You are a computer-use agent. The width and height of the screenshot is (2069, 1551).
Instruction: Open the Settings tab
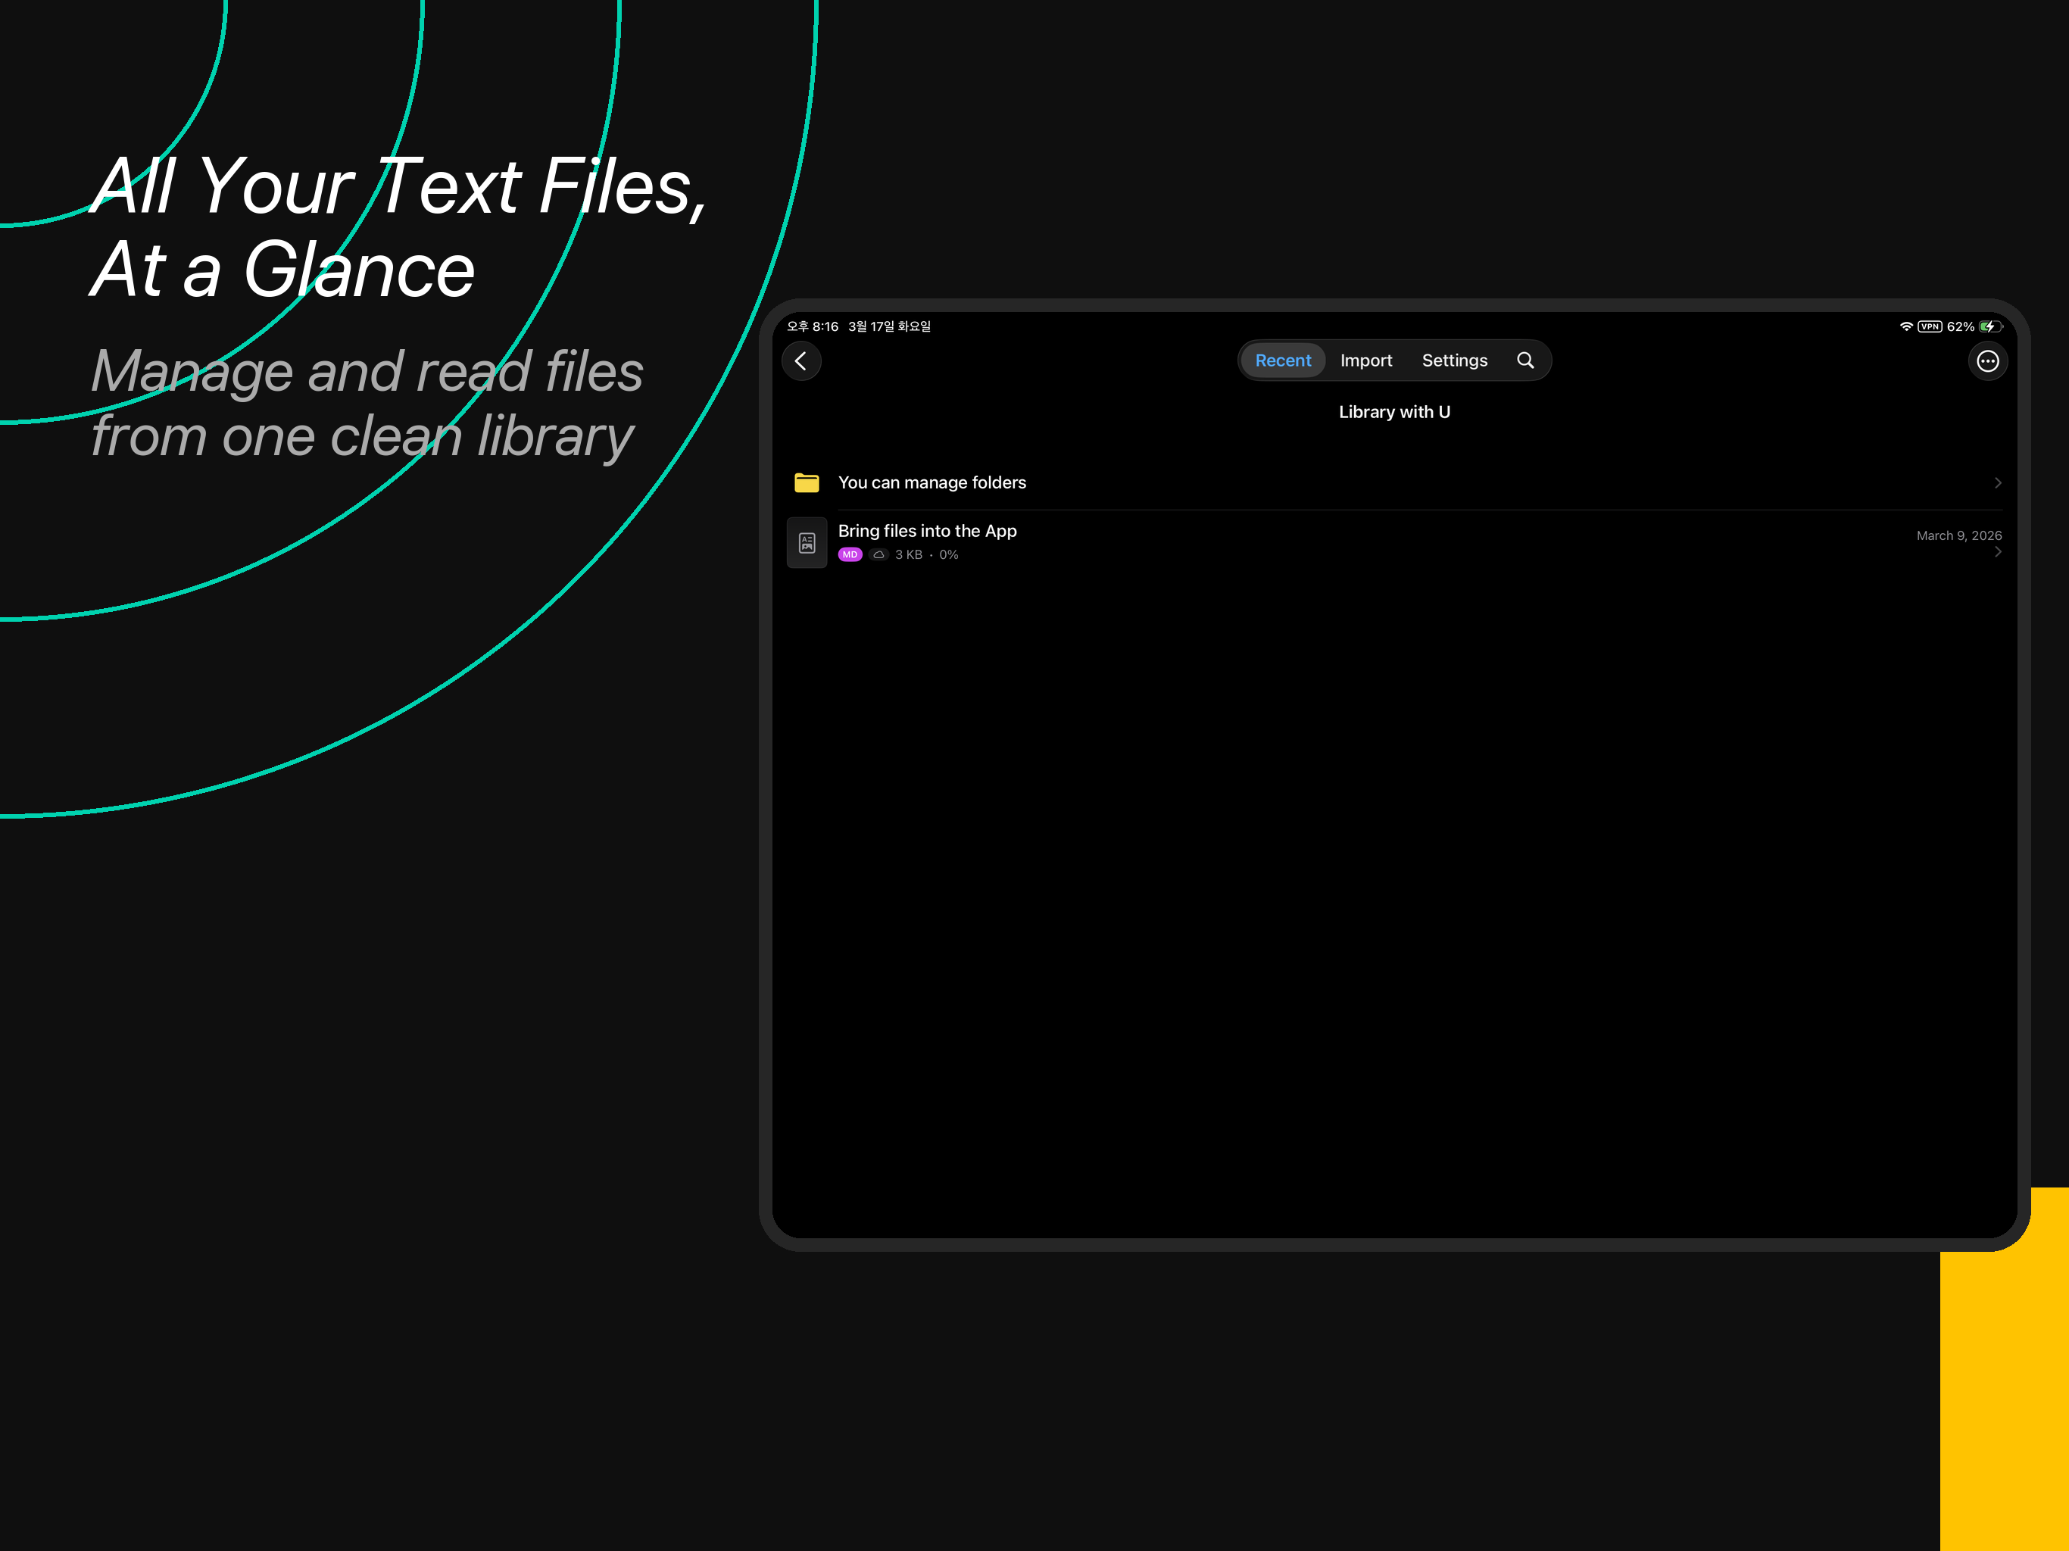[x=1455, y=360]
